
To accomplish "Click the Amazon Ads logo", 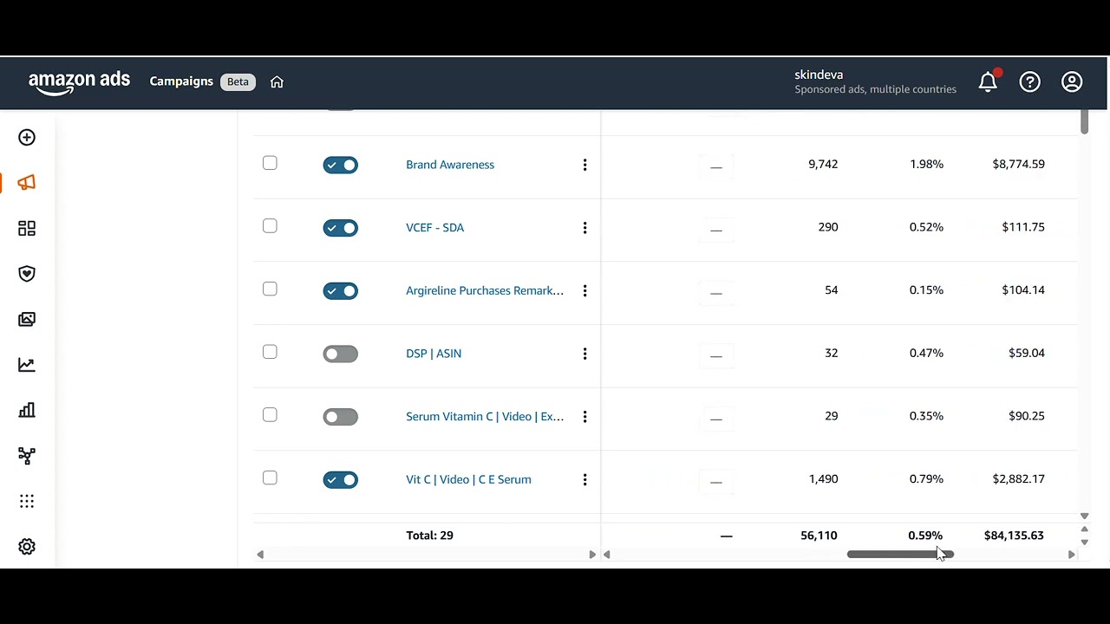I will point(79,82).
